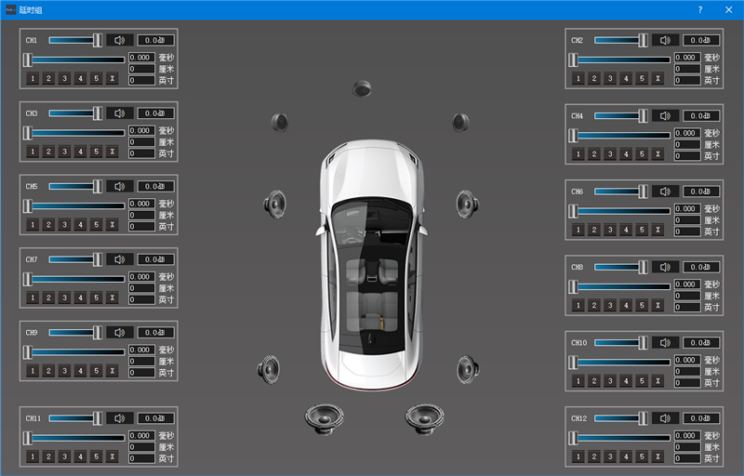Click CH7 inches delay field
Viewport: 744px width, 476px height.
(x=141, y=299)
